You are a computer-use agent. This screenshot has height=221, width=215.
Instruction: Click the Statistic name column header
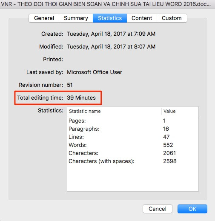coord(114,111)
